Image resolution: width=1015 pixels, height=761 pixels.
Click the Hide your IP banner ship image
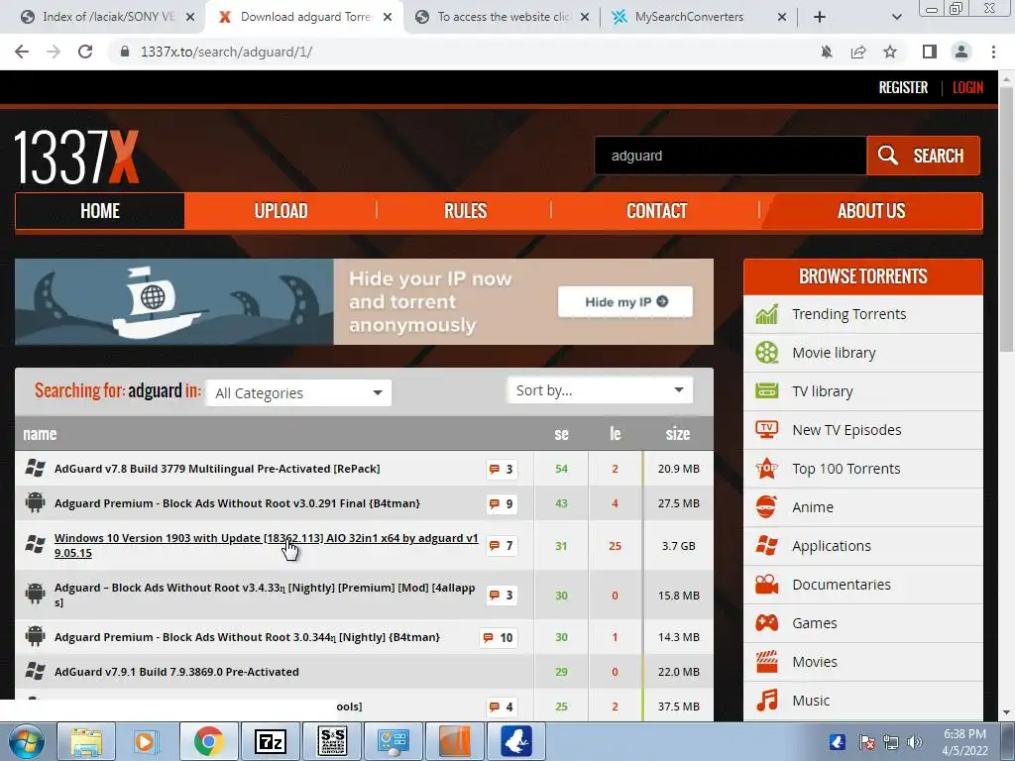click(x=174, y=302)
